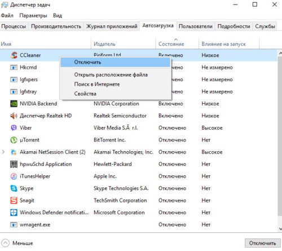Switch to the Журнал приложений tab
The image size is (282, 251).
112,27
